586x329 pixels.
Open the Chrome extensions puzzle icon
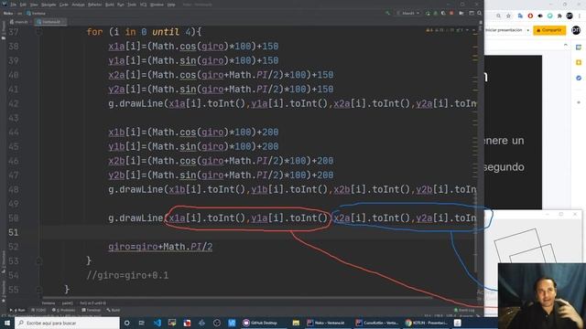pos(559,16)
